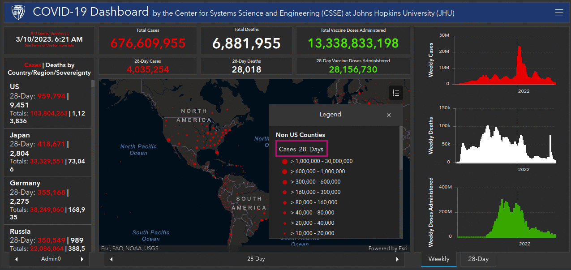Close the Legend panel
The height and width of the screenshot is (270, 571).
389,115
